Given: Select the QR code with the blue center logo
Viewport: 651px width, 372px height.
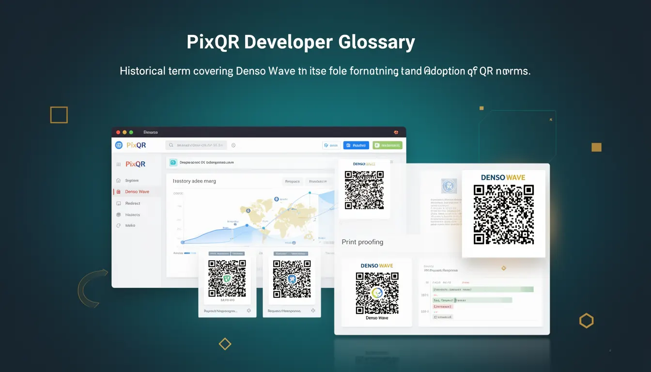Looking at the screenshot, I should (292, 279).
